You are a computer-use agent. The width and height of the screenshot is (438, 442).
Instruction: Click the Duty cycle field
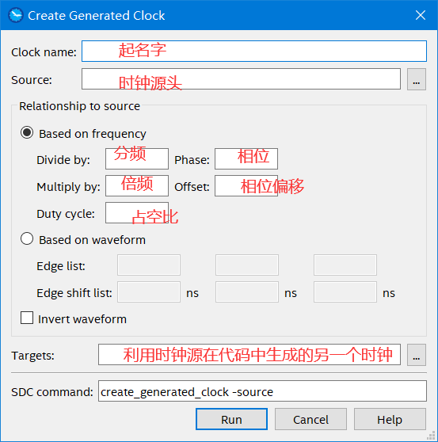pyautogui.click(x=137, y=212)
